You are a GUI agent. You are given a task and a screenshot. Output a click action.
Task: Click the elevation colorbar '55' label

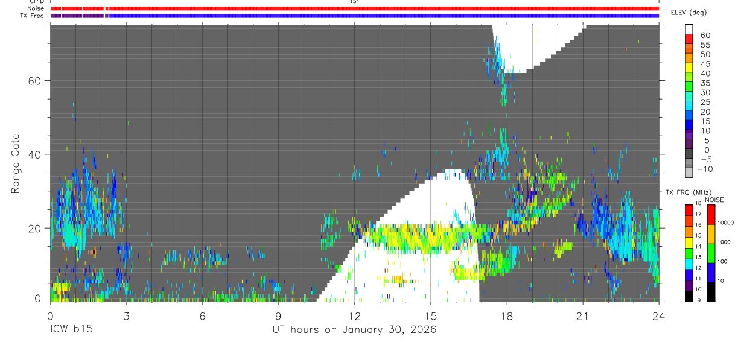click(x=705, y=45)
